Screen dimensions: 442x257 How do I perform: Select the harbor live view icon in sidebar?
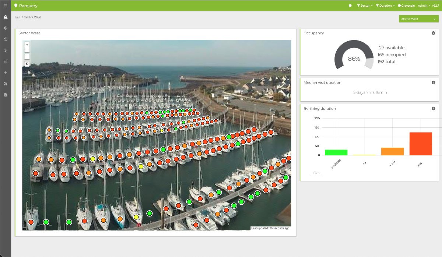click(x=5, y=17)
